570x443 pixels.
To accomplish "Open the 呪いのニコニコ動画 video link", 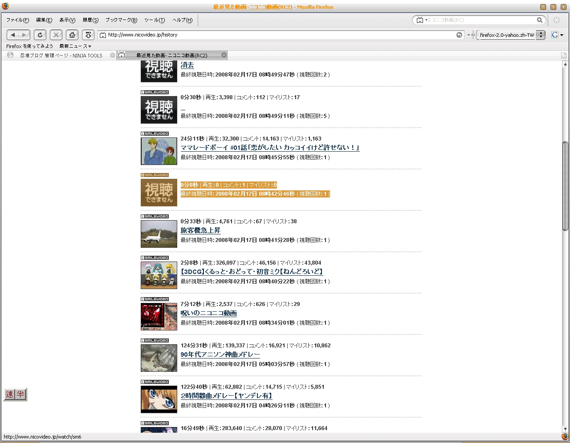I will [208, 313].
